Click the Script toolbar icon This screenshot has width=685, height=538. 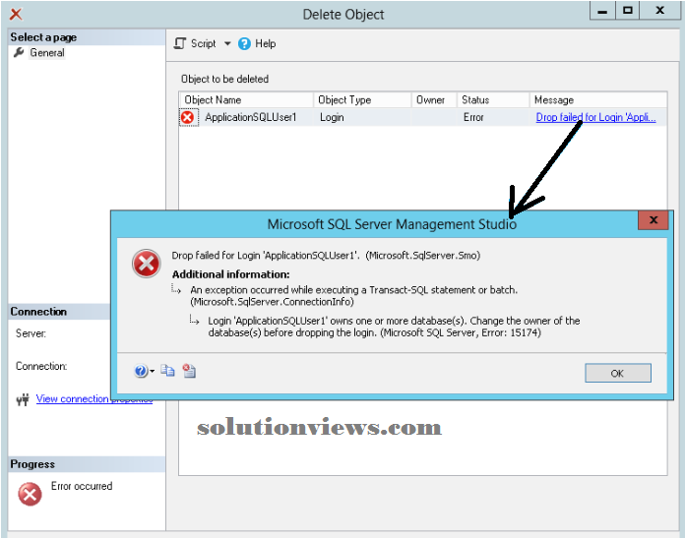click(x=180, y=43)
